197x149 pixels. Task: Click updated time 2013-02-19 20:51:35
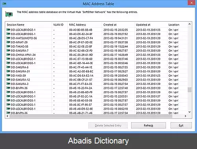pyautogui.click(x=148, y=30)
